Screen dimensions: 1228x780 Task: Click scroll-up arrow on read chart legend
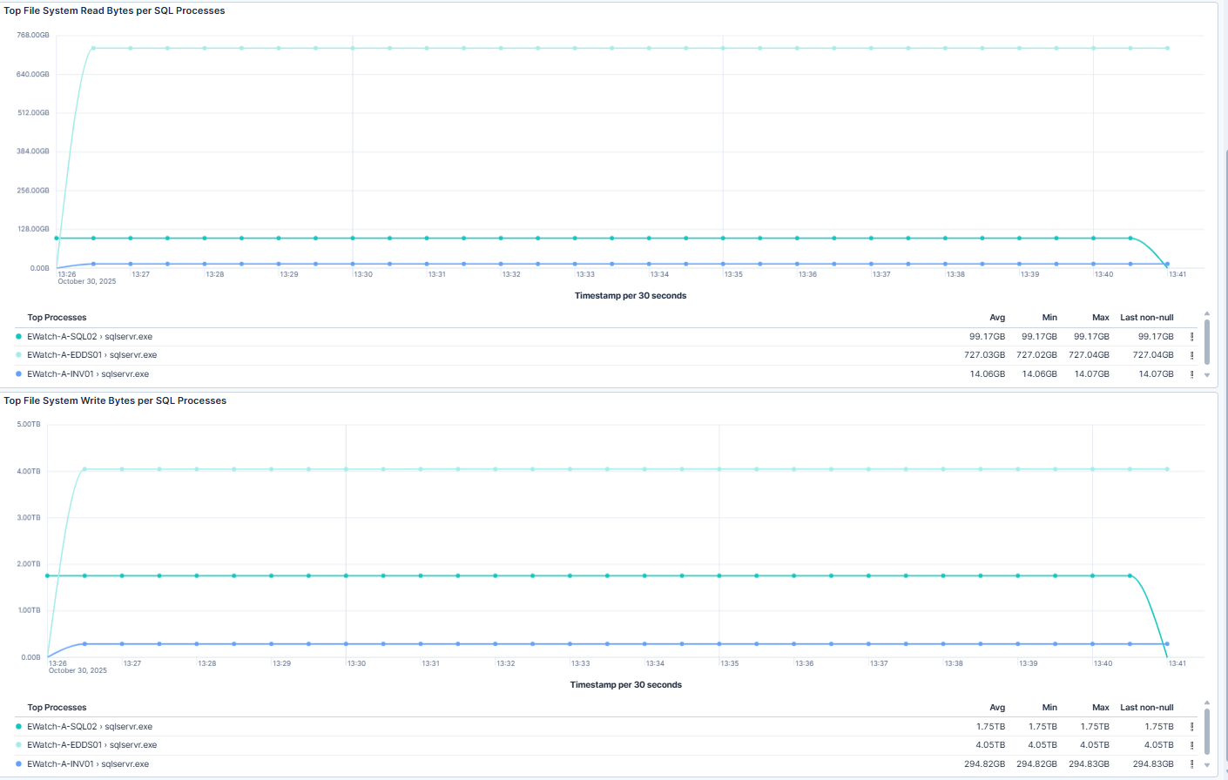(1206, 314)
